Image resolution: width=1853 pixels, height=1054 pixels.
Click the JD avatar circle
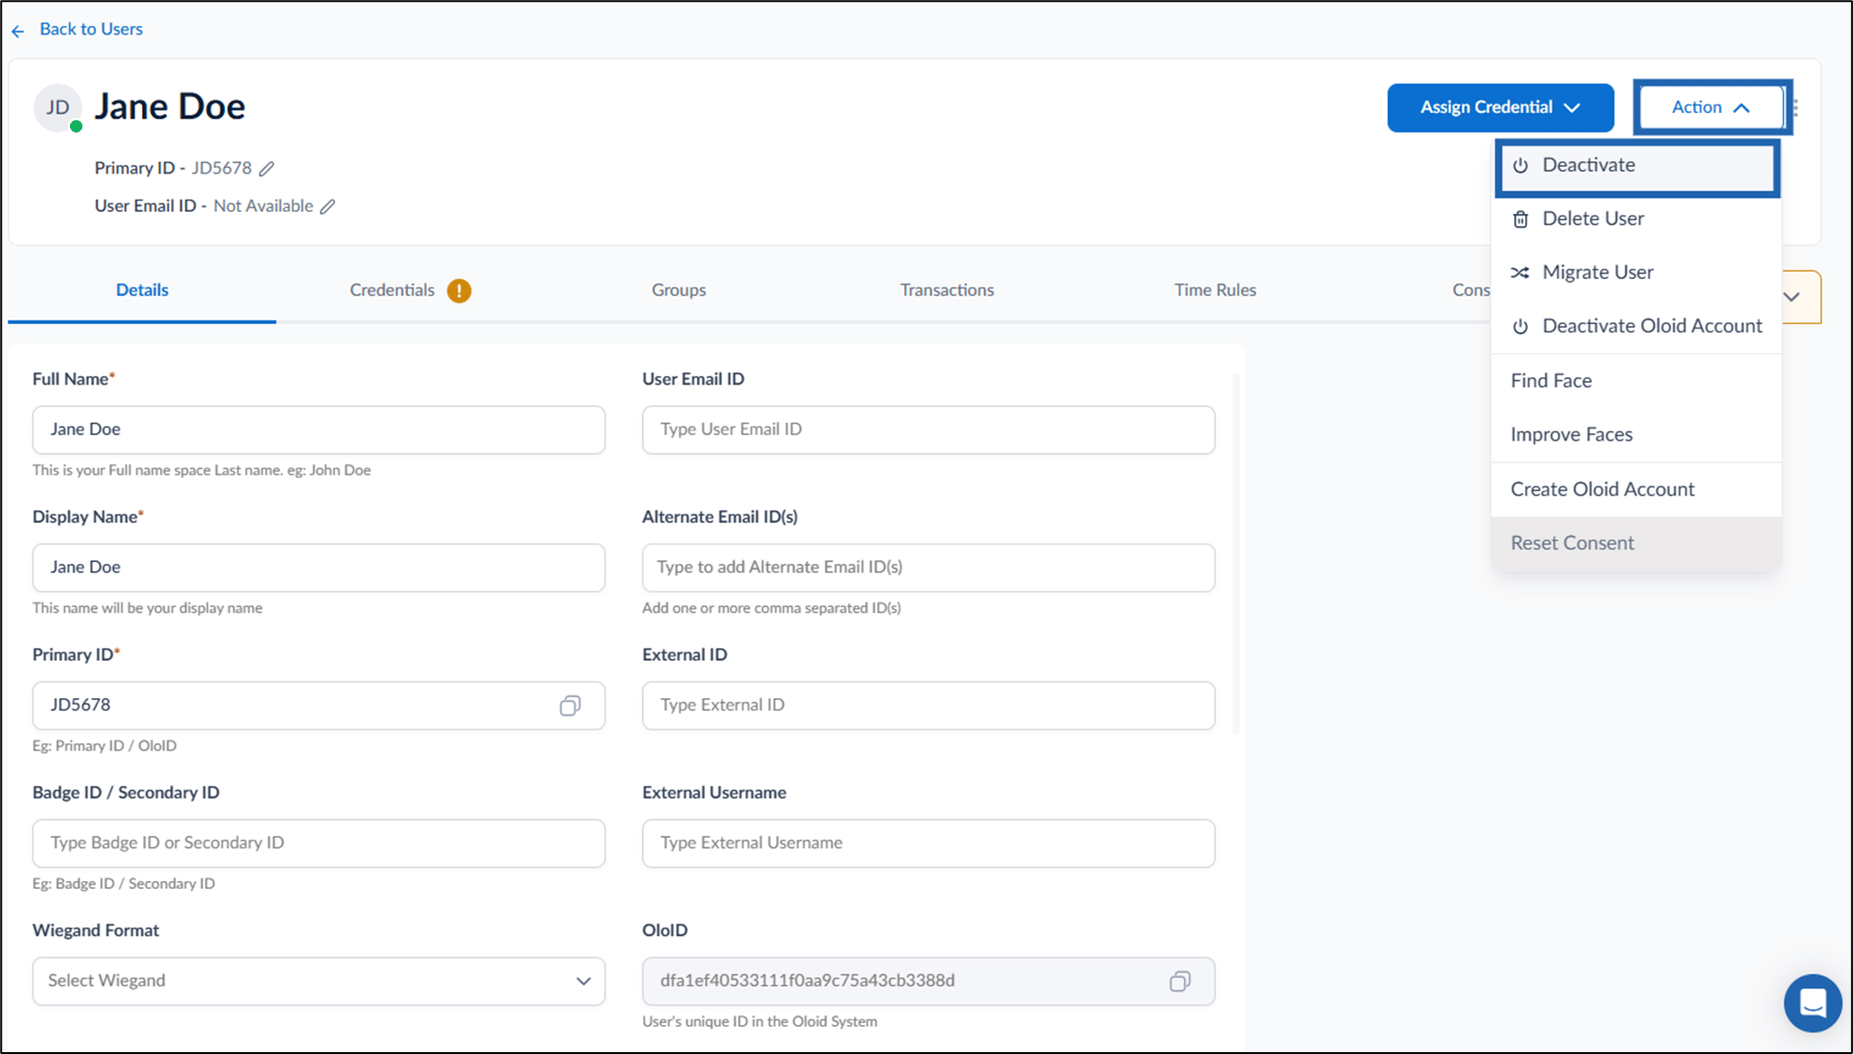58,107
